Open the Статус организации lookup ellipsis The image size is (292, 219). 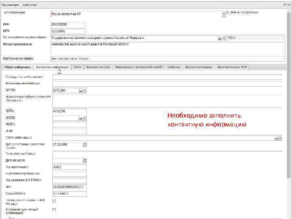pyautogui.click(x=277, y=138)
